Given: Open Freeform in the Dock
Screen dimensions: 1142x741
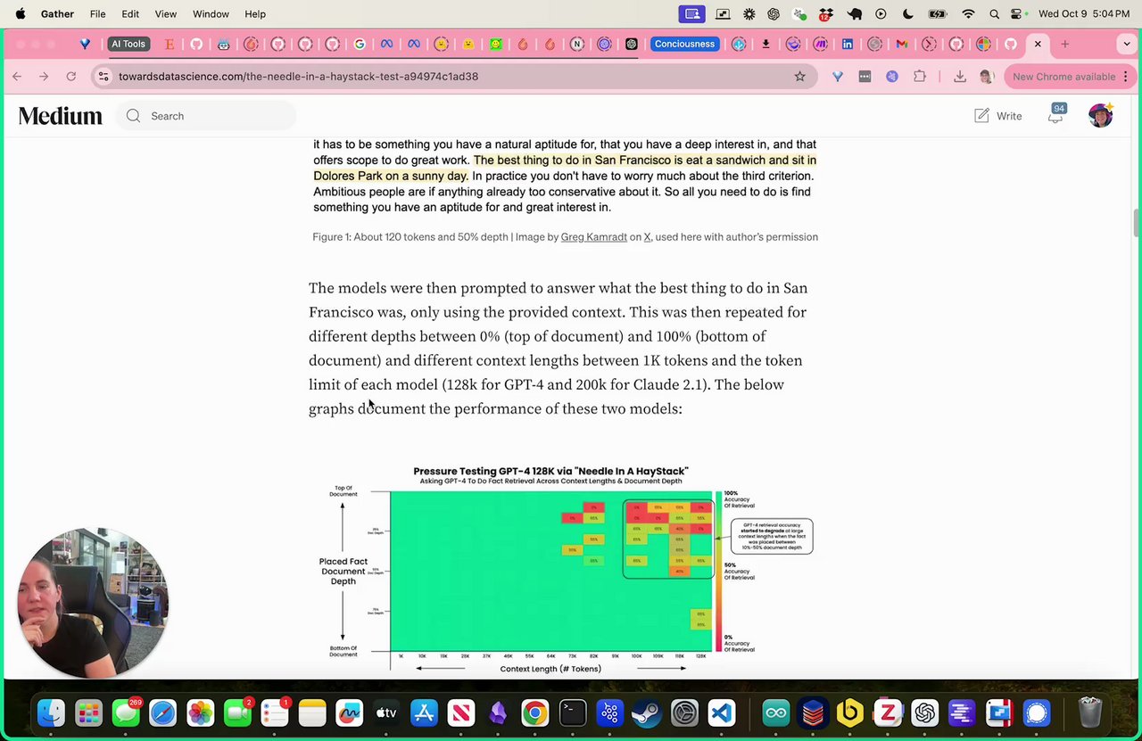Looking at the screenshot, I should (350, 713).
